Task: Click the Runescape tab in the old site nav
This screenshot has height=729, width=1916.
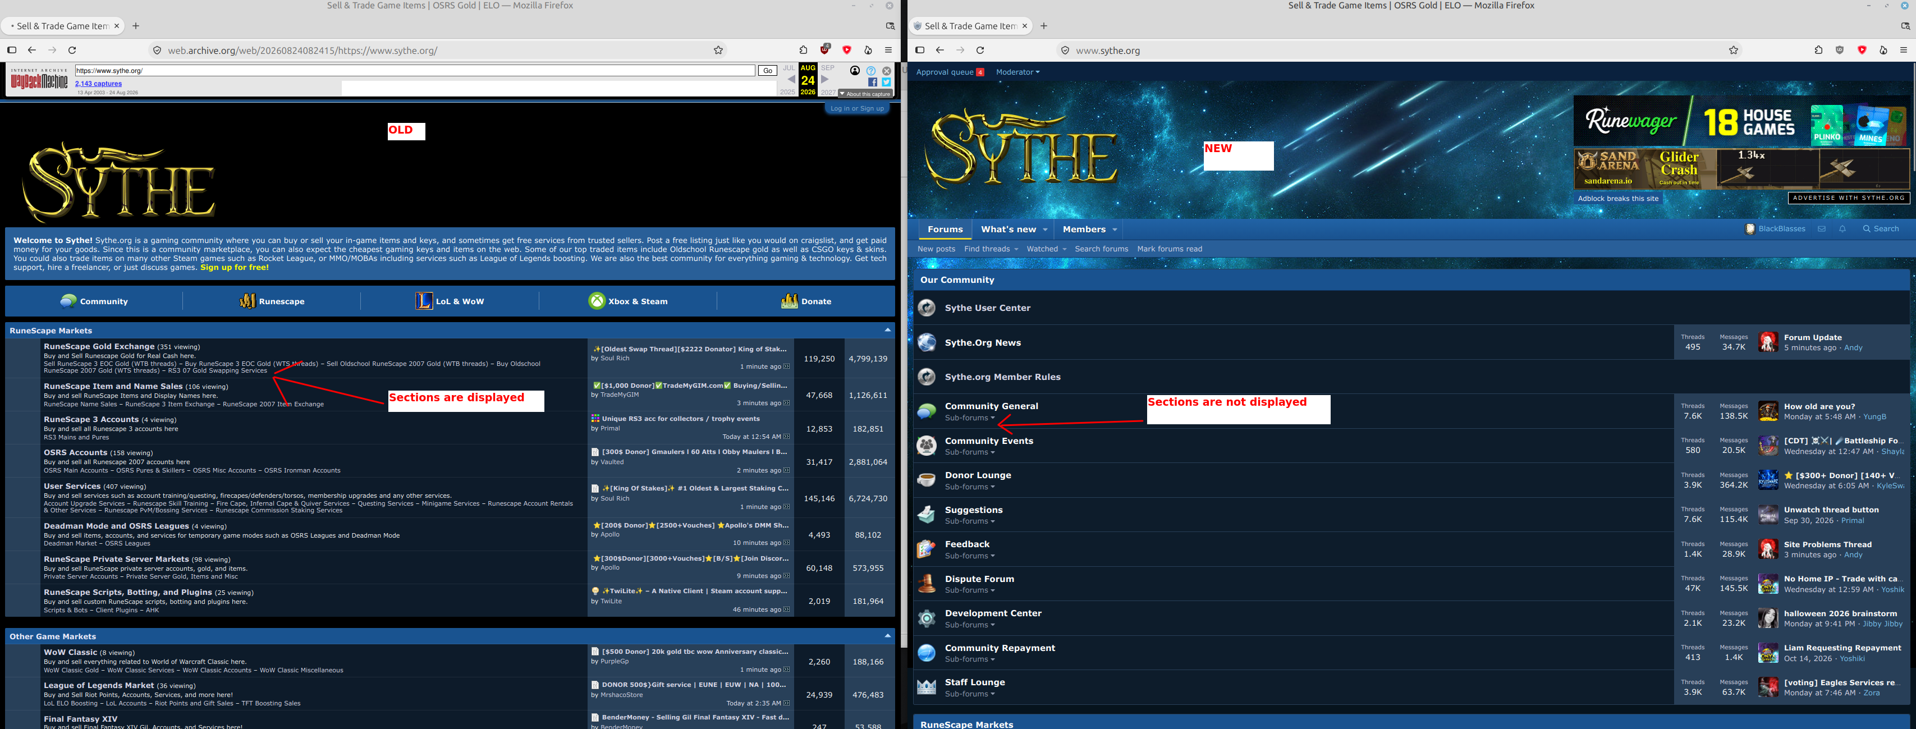Action: pyautogui.click(x=272, y=301)
